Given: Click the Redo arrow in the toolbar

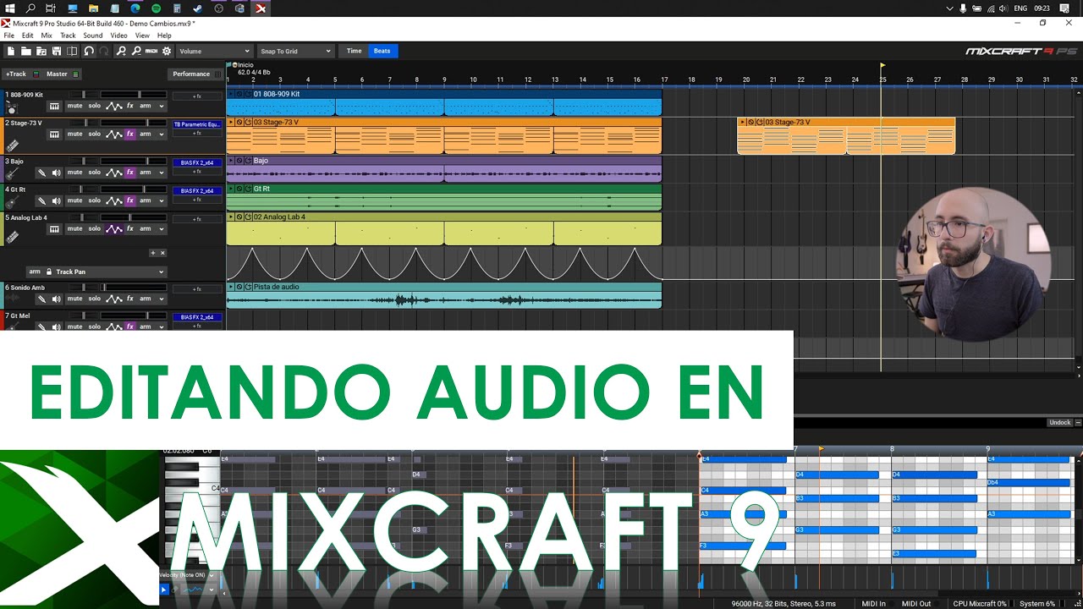Looking at the screenshot, I should [103, 51].
